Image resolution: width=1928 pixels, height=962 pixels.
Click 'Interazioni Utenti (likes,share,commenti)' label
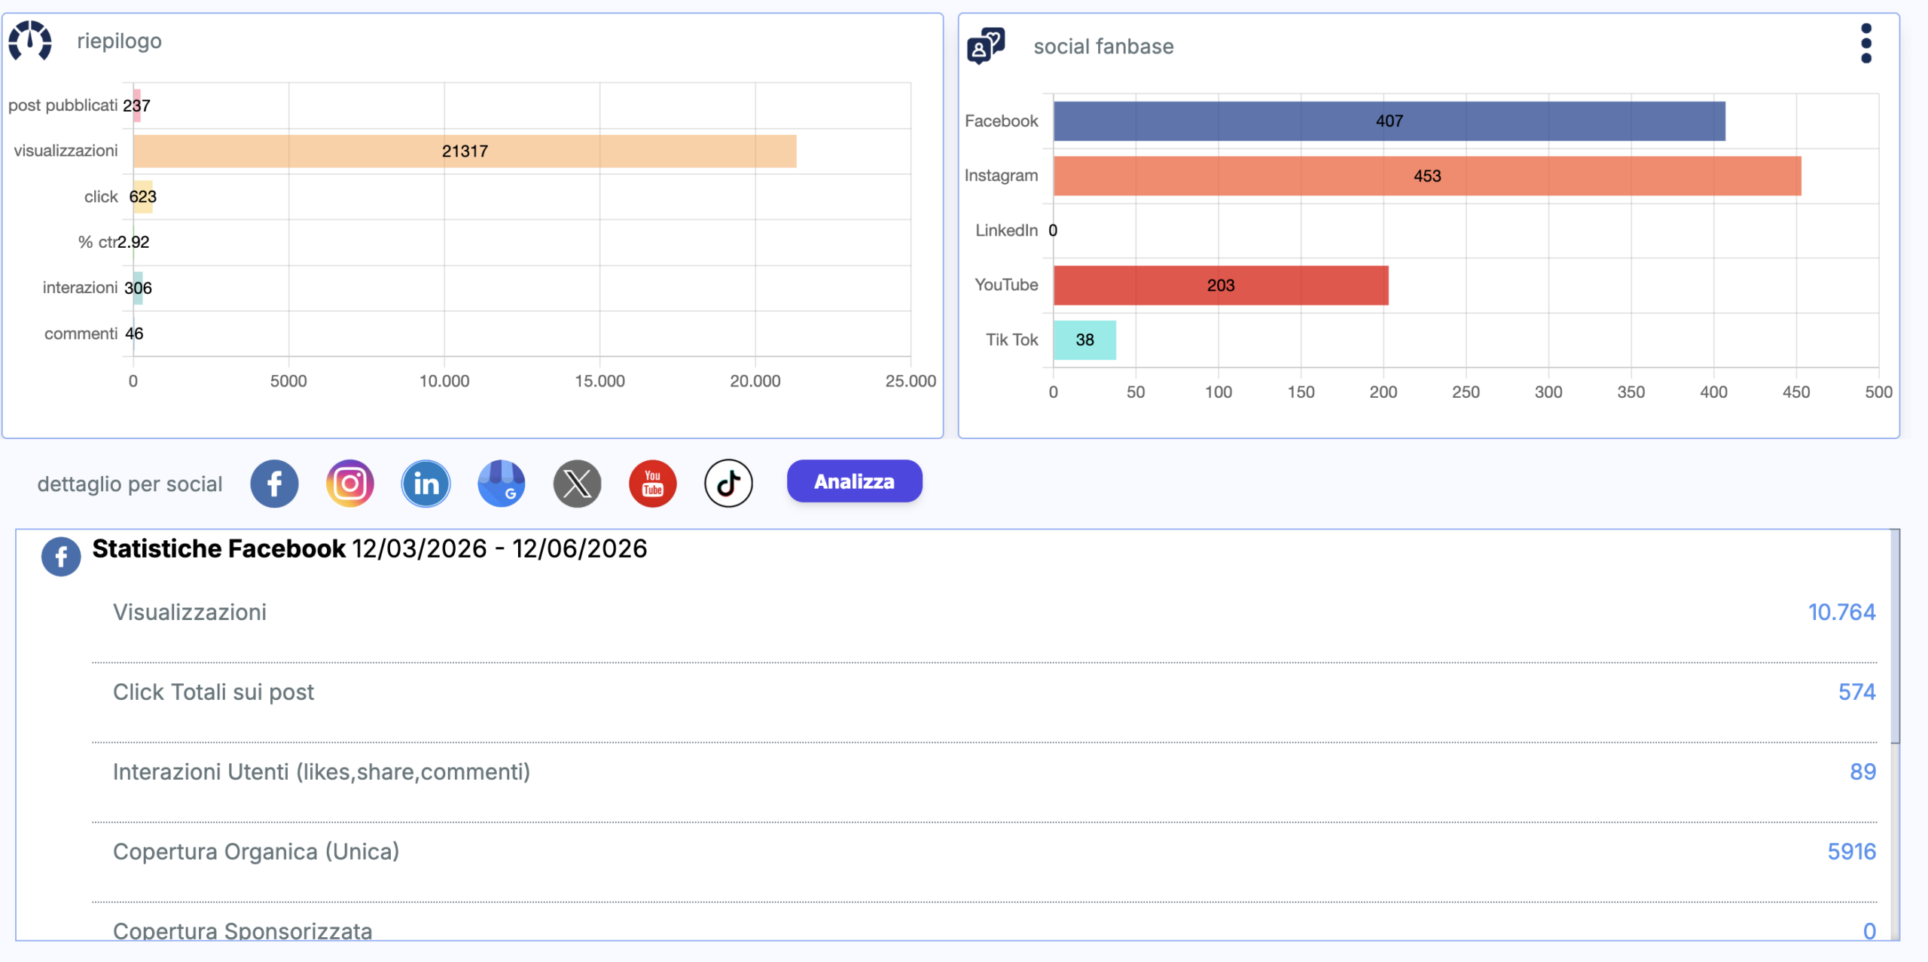click(x=322, y=771)
